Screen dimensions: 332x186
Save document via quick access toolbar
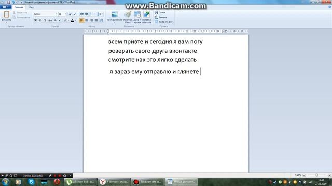click(8, 2)
